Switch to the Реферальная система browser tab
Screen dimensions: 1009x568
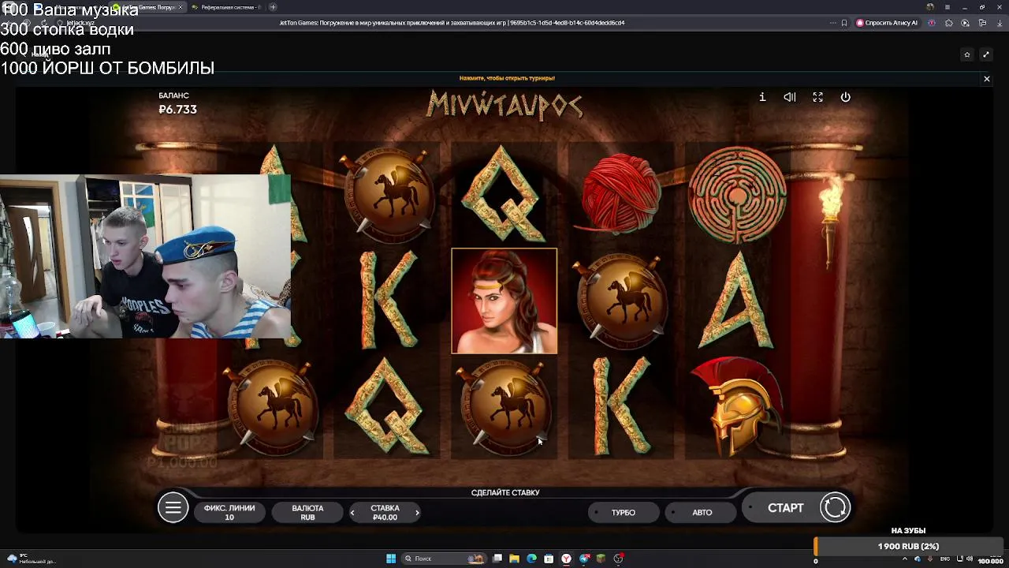click(227, 7)
